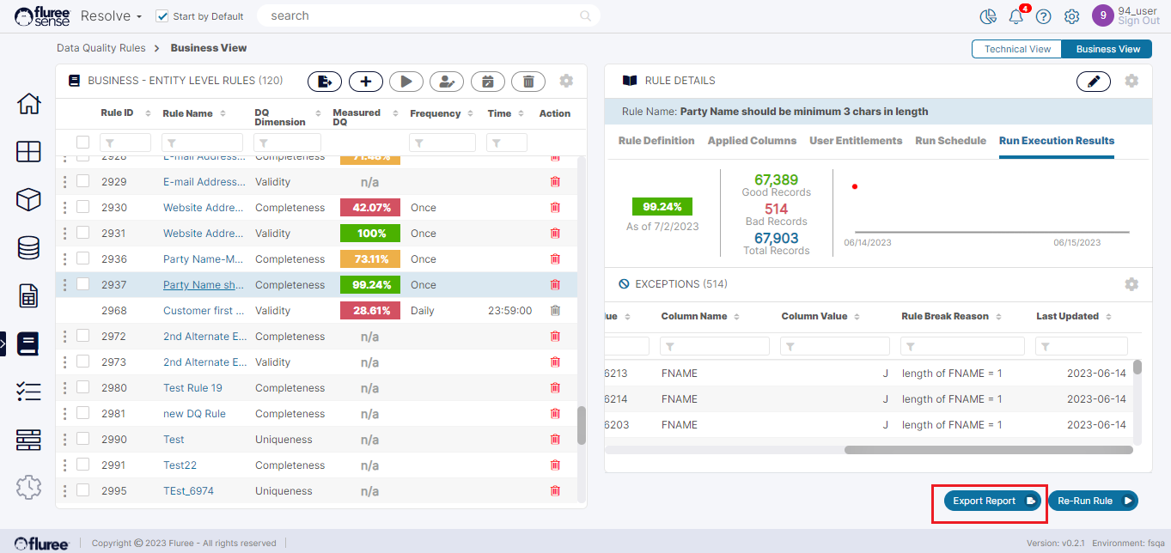This screenshot has height=553, width=1171.
Task: Click the run rules play icon
Action: pos(406,81)
